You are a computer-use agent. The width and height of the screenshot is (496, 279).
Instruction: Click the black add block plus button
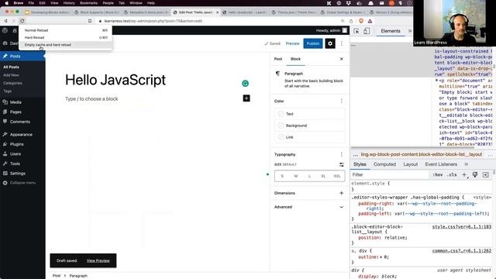click(246, 98)
